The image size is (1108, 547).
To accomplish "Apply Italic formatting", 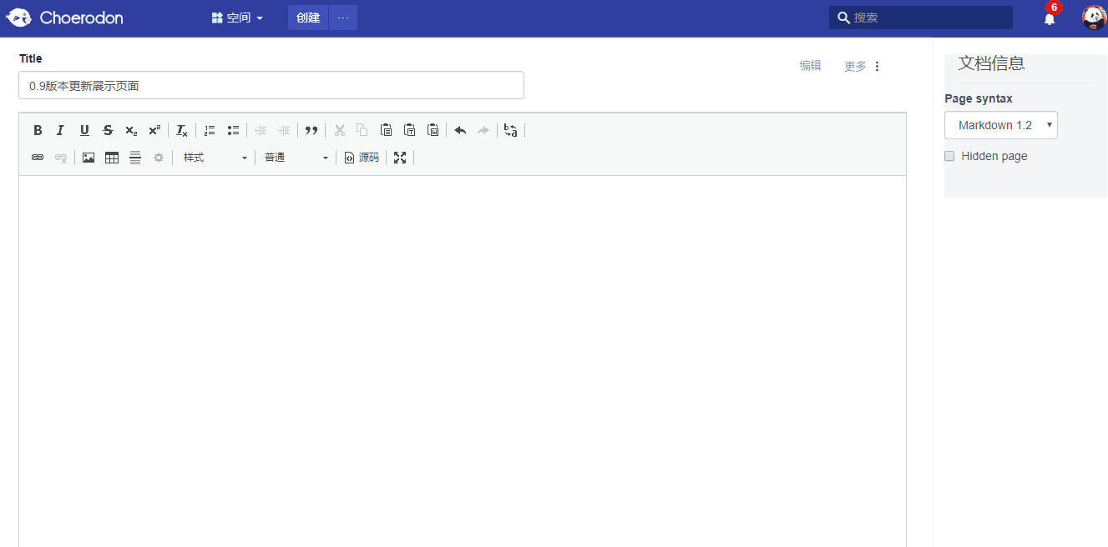I will (x=61, y=130).
